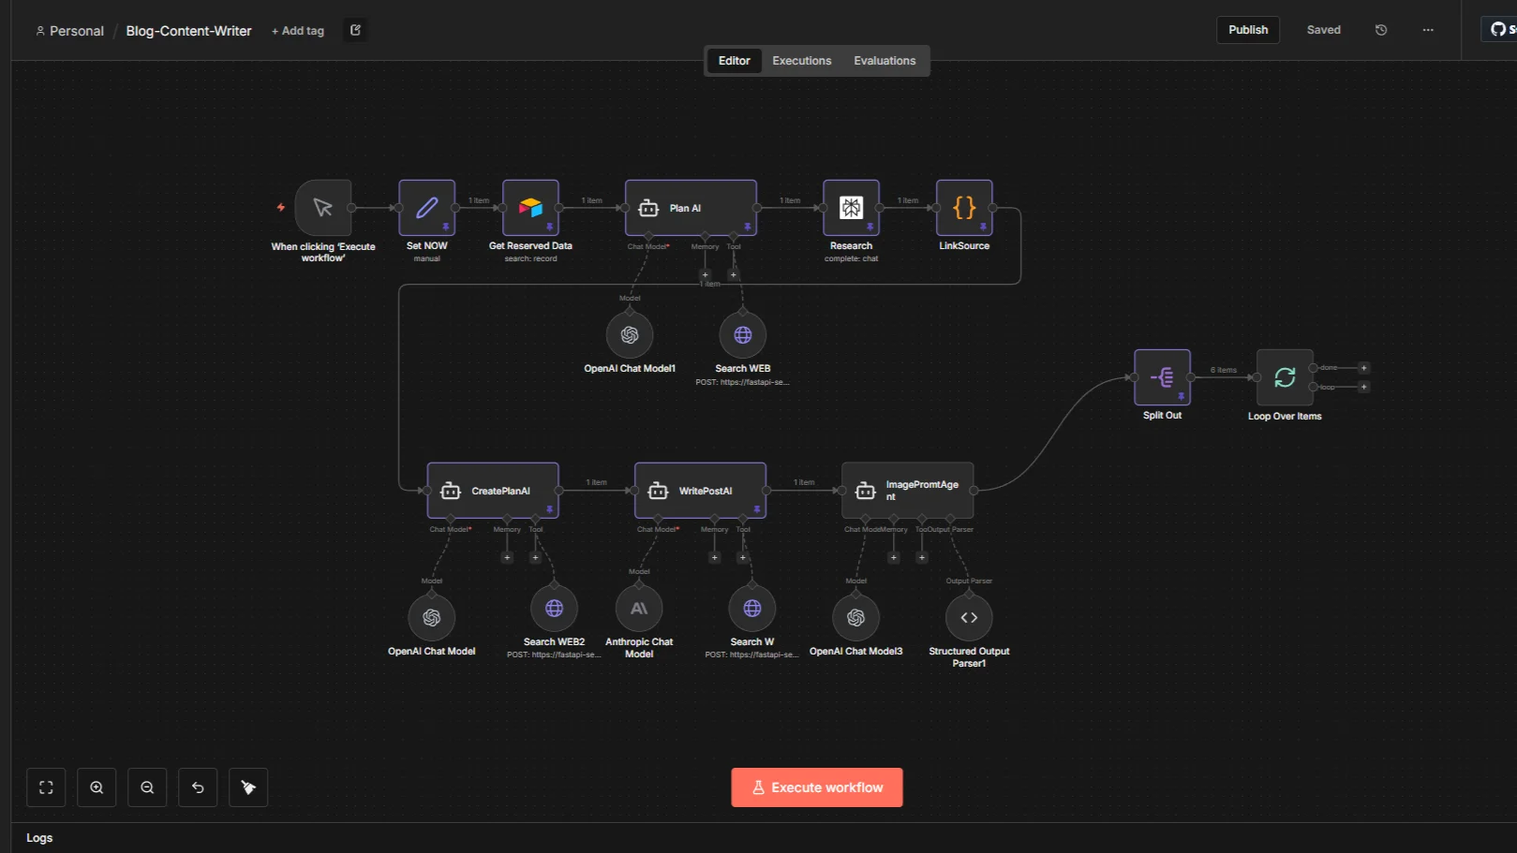Click the LinkSource code node

click(x=964, y=208)
